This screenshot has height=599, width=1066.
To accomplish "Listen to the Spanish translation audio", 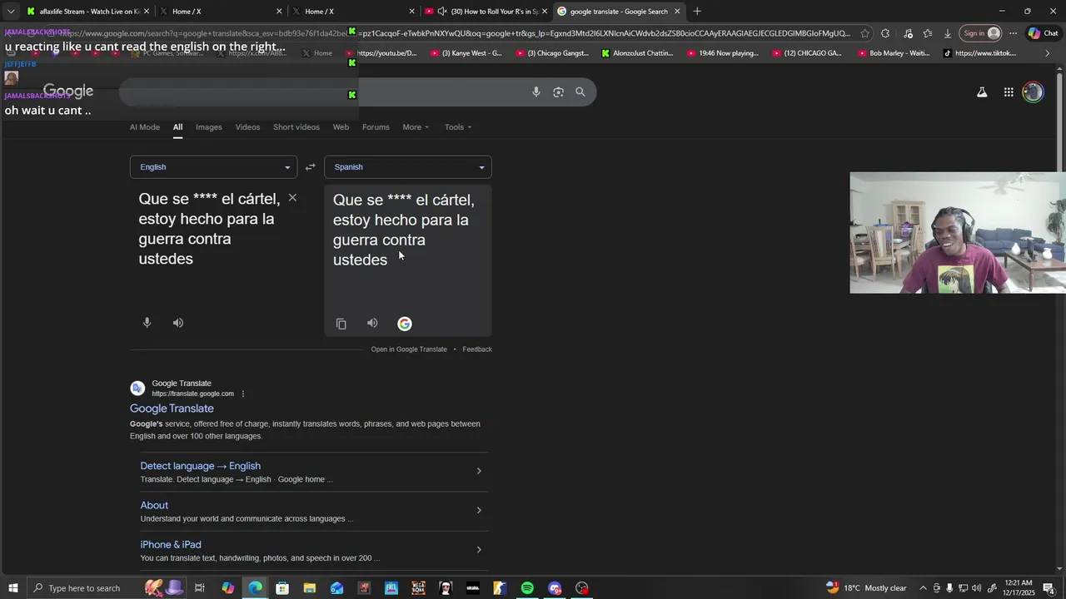I will [372, 324].
